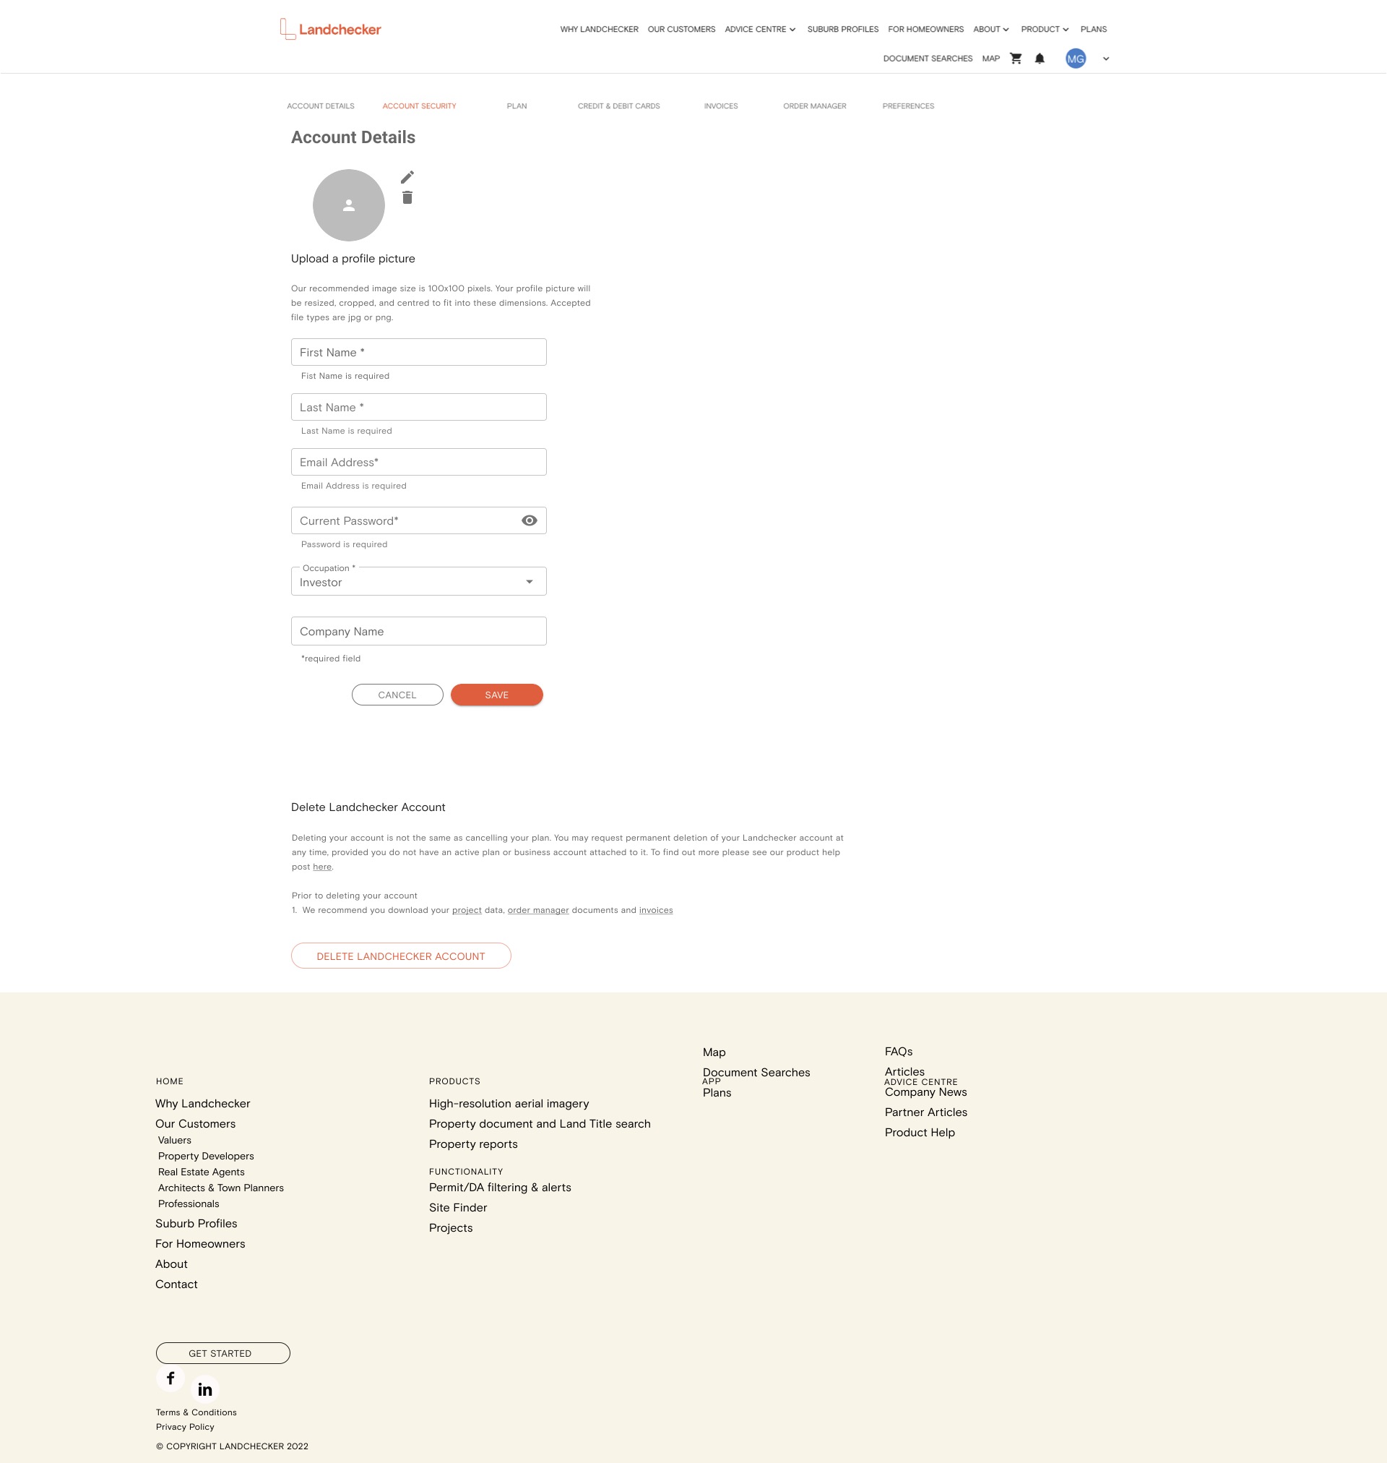
Task: Open Site Finder footer link
Action: pos(458,1207)
